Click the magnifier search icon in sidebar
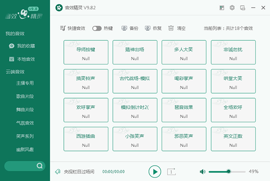Viewport: 270px width, 181px height. (x=40, y=166)
